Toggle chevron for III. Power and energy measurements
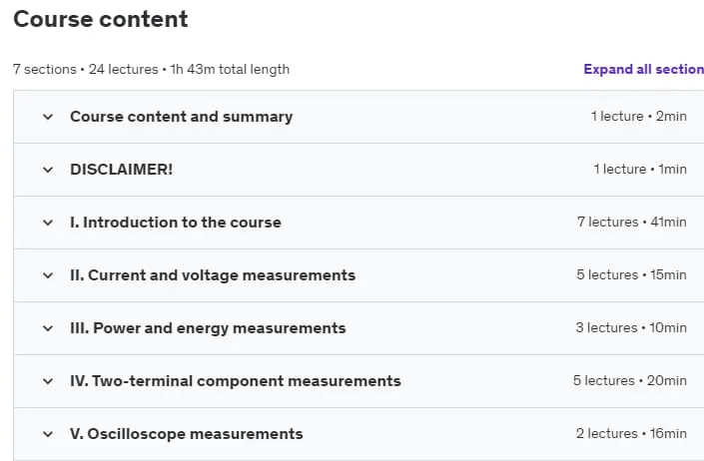The width and height of the screenshot is (704, 461). click(48, 328)
